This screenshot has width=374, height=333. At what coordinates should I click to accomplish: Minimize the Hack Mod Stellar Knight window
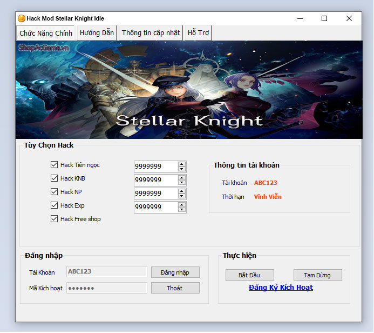coord(300,18)
